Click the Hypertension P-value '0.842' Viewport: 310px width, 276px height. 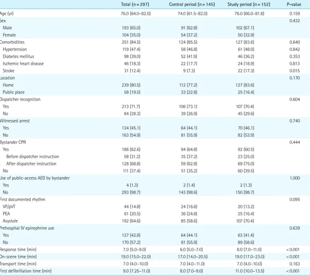pos(294,49)
